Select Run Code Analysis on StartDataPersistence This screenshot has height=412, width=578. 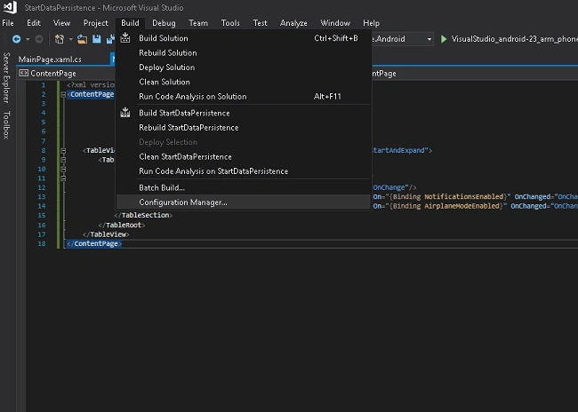(244, 170)
